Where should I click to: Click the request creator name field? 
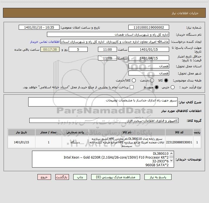coord(115,41)
